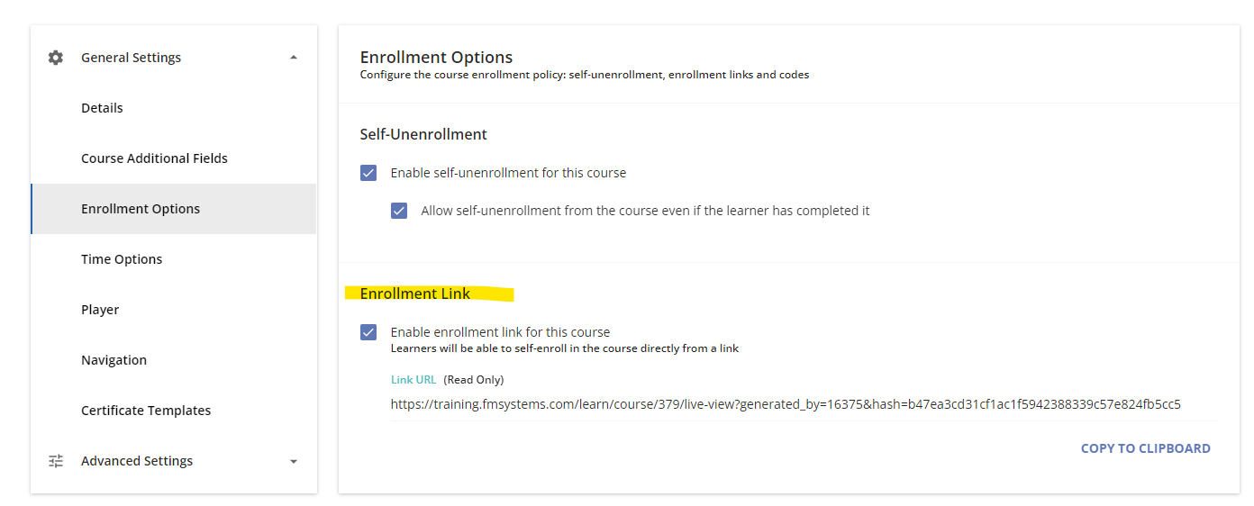Select Enrollment Options in sidebar
Image resolution: width=1254 pixels, height=506 pixels.
[174, 209]
